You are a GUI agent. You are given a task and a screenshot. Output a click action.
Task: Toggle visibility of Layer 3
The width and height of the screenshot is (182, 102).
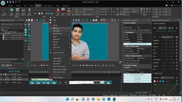[1, 77]
